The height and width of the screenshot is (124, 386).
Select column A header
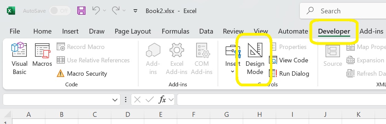click(x=29, y=114)
